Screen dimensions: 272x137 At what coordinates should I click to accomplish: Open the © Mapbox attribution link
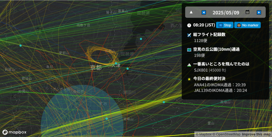click(x=204, y=134)
